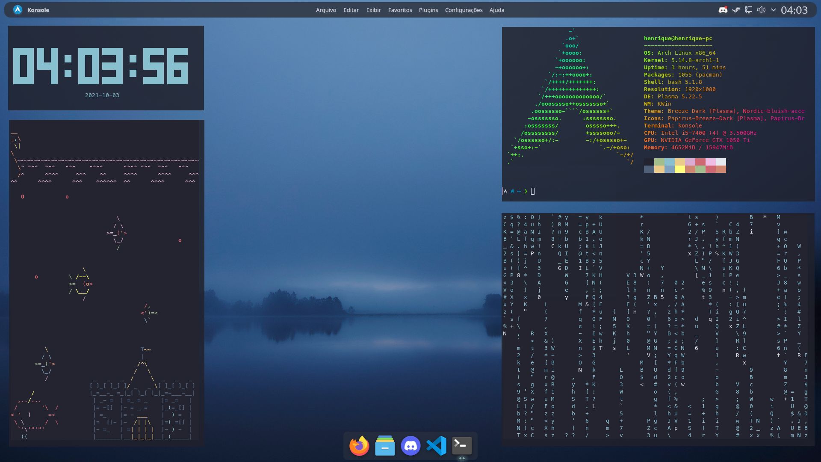The width and height of the screenshot is (821, 462).
Task: Open the Configurações menu
Action: (x=464, y=10)
